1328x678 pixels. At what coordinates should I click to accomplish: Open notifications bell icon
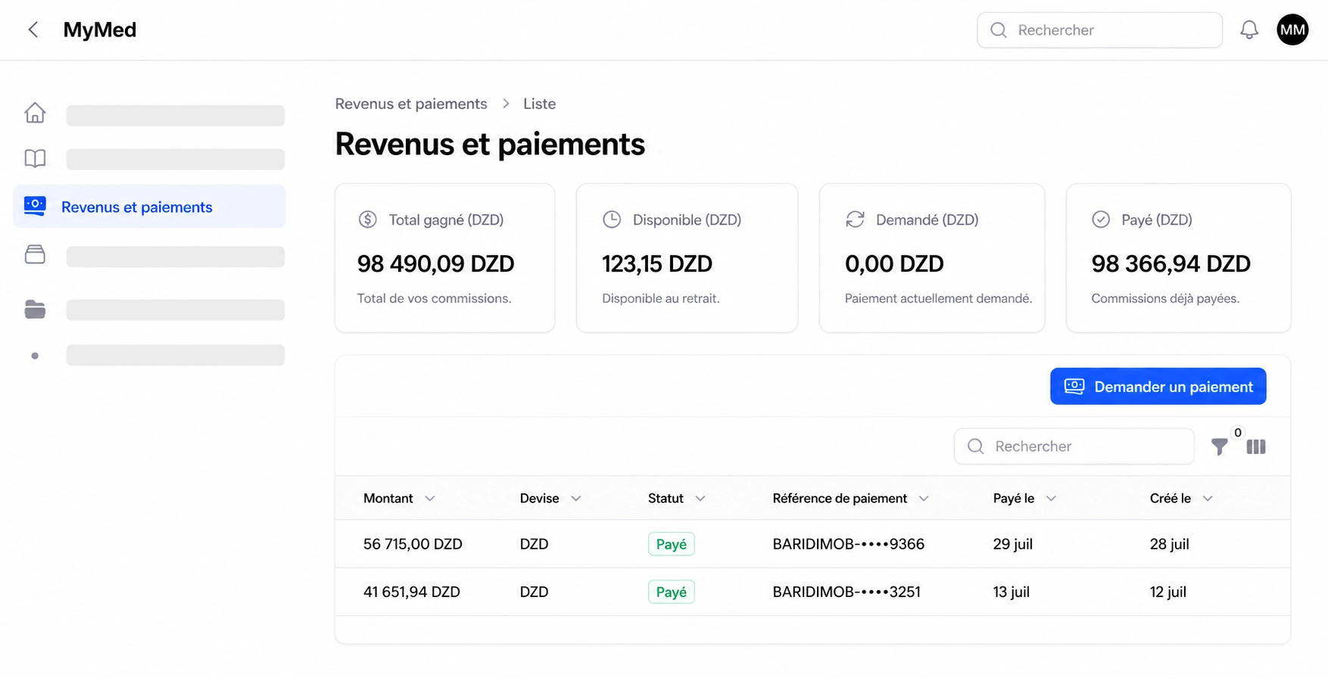pos(1249,30)
